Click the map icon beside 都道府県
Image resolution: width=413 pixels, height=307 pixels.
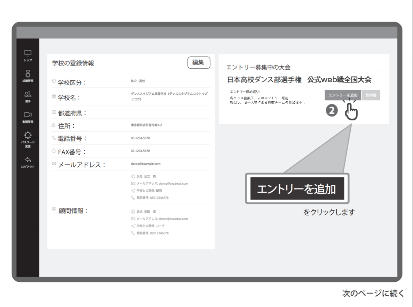54,112
